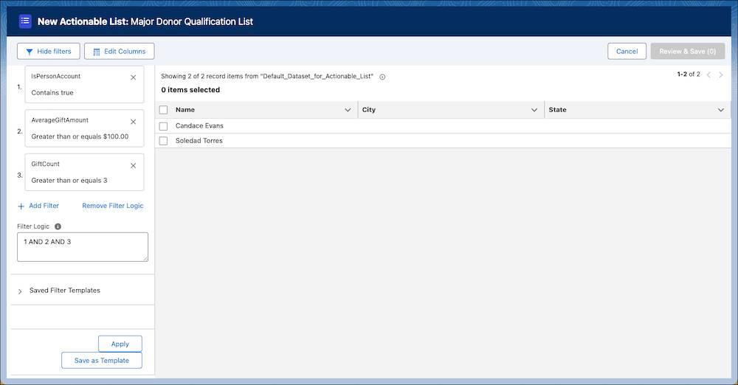Click Remove Filter Logic link

click(x=112, y=206)
